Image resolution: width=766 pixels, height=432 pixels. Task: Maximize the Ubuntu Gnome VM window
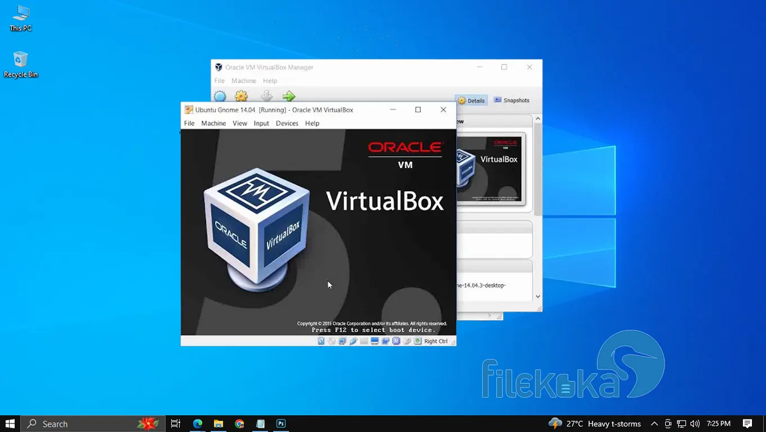418,110
